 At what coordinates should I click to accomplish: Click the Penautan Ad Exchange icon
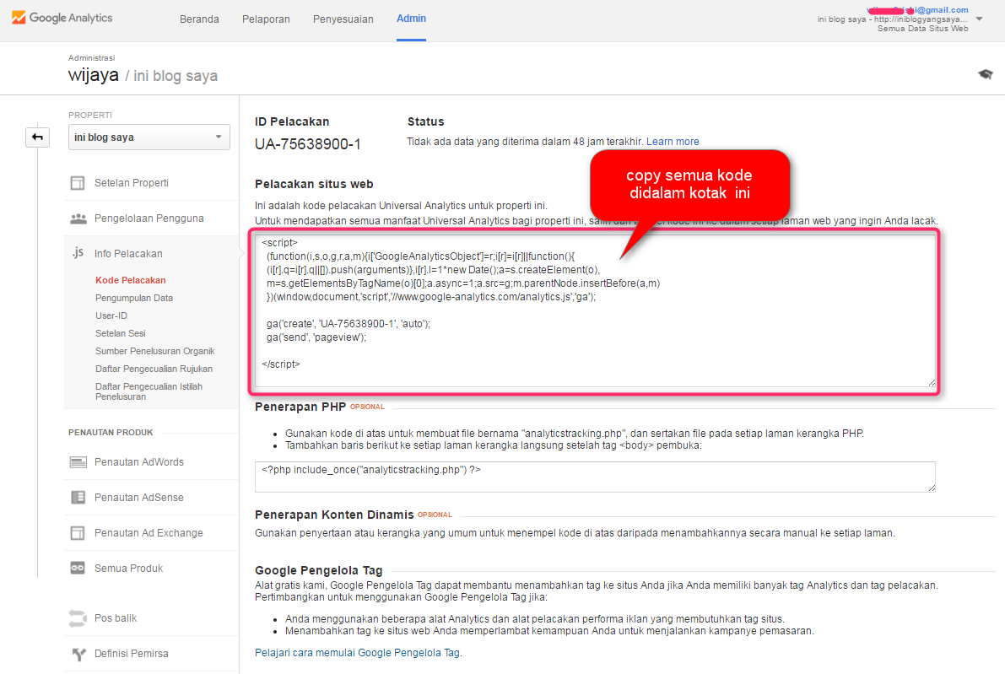[x=78, y=533]
